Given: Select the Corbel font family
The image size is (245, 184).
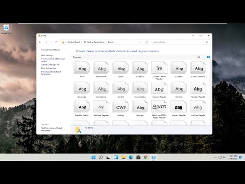Looking at the screenshot, I should pos(120,90).
